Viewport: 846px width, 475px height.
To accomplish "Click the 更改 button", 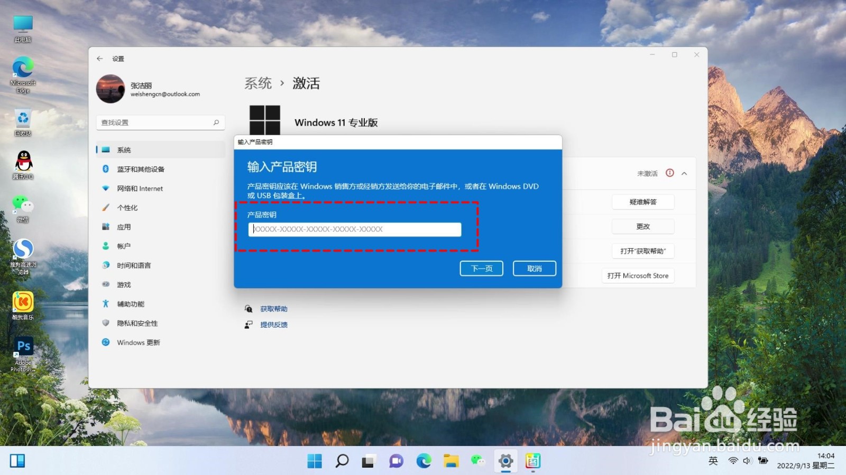I will point(642,226).
